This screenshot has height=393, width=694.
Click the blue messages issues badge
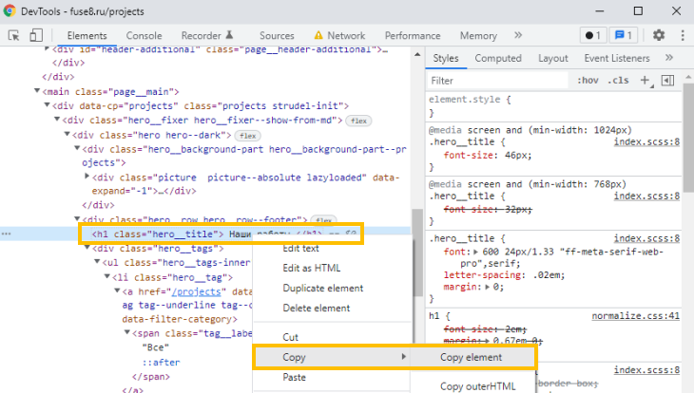coord(623,35)
